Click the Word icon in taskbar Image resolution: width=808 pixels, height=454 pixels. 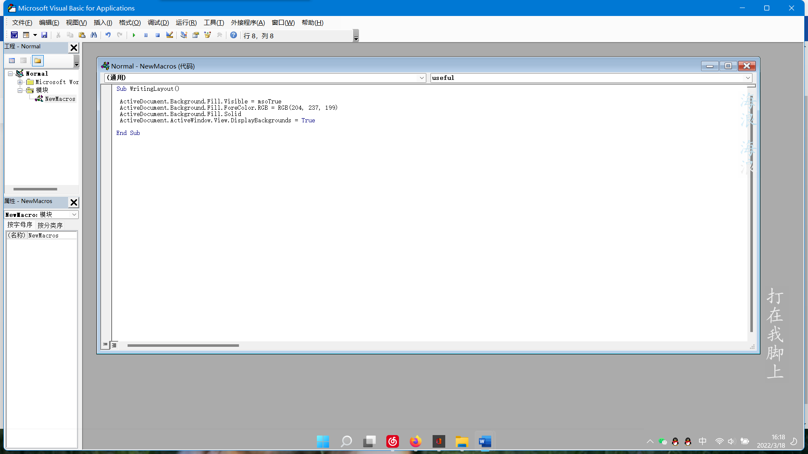pos(485,441)
